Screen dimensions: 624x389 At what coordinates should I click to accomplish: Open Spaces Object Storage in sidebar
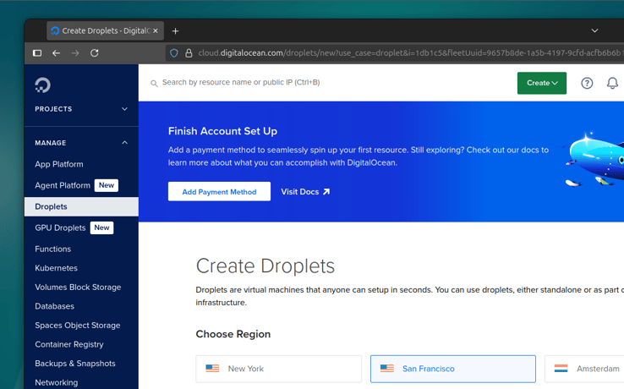78,326
